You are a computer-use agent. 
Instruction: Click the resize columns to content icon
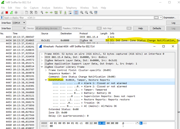click(x=96, y=12)
